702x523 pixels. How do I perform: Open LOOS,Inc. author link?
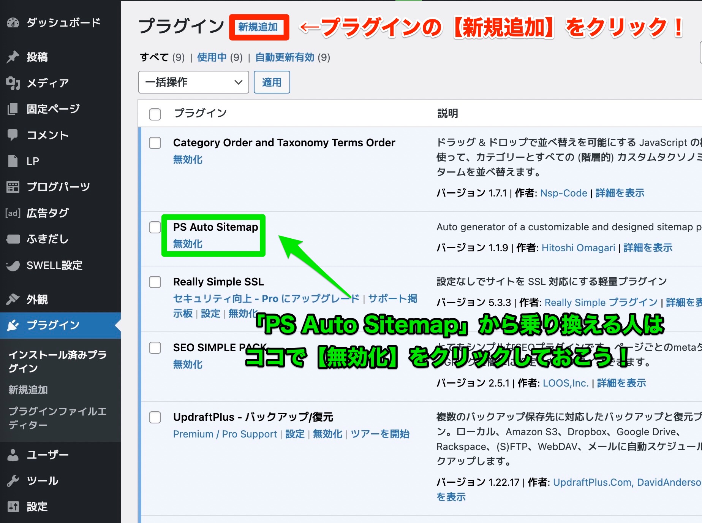[566, 383]
